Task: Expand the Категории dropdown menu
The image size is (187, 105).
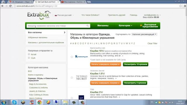Action: [125, 25]
